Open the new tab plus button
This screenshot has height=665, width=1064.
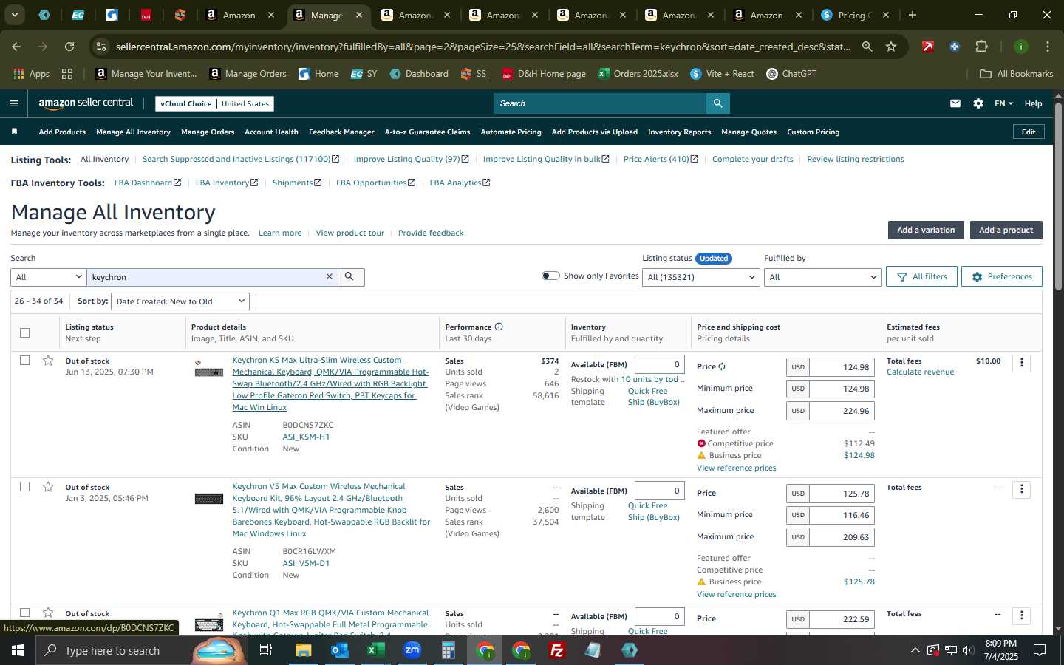[913, 15]
